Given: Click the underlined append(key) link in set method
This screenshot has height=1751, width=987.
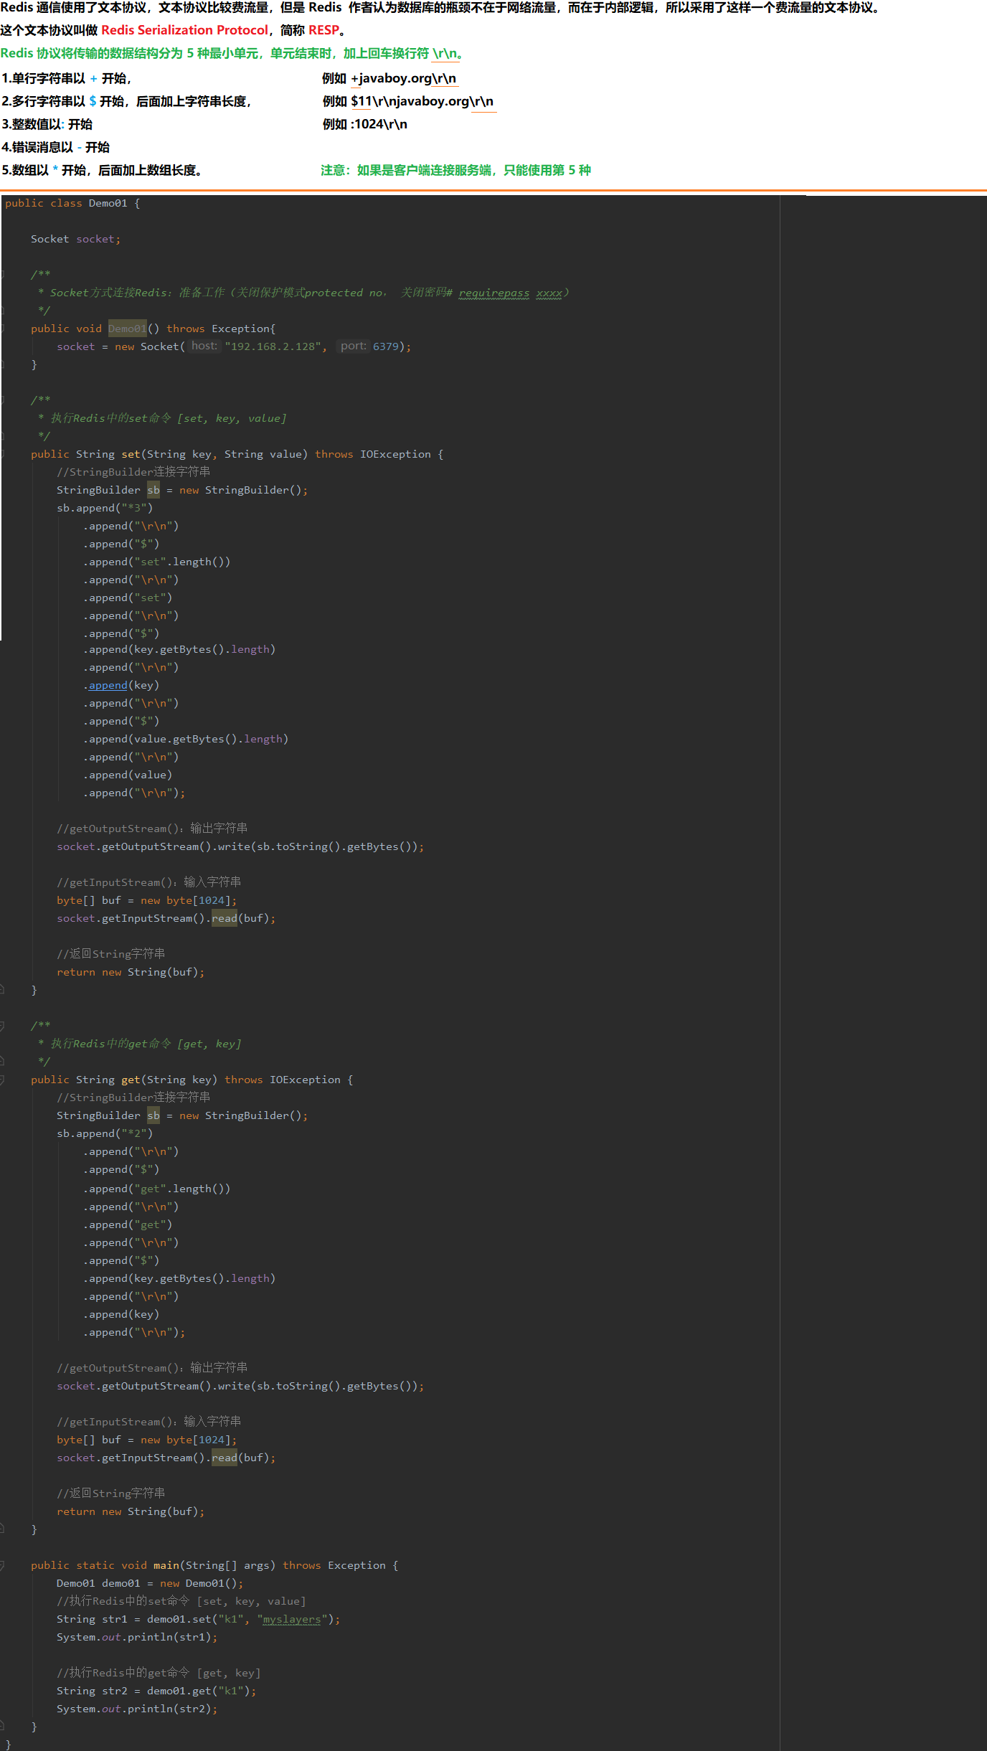Looking at the screenshot, I should coord(108,685).
